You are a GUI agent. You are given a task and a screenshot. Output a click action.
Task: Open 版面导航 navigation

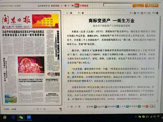coord(55,6)
